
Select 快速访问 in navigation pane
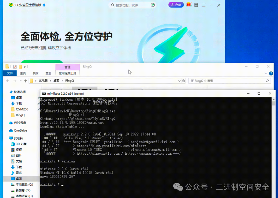[x=17, y=92]
